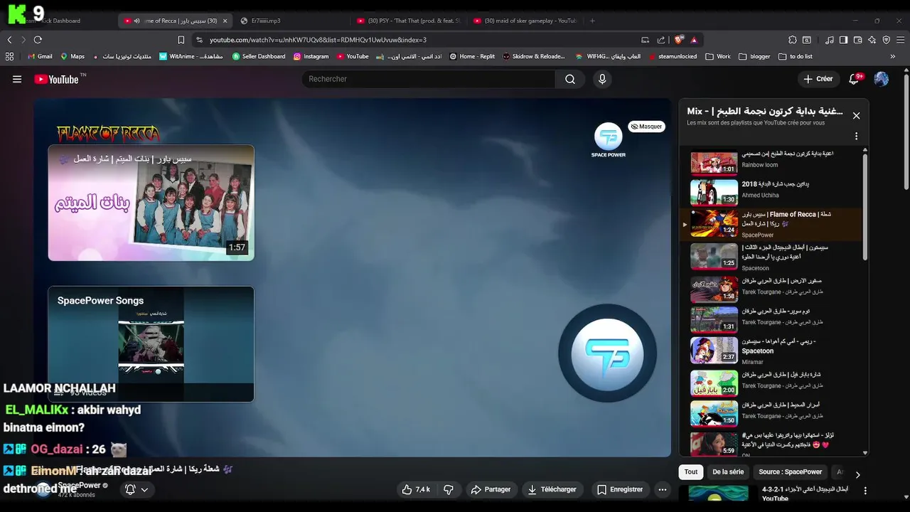Select the Source : SpacePower chip
This screenshot has height=512, width=910.
(x=790, y=471)
